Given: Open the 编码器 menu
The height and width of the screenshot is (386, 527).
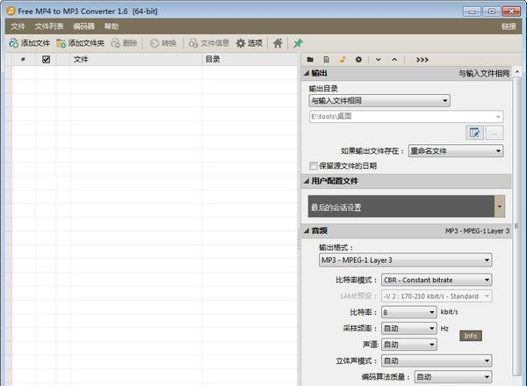Looking at the screenshot, I should click(83, 26).
